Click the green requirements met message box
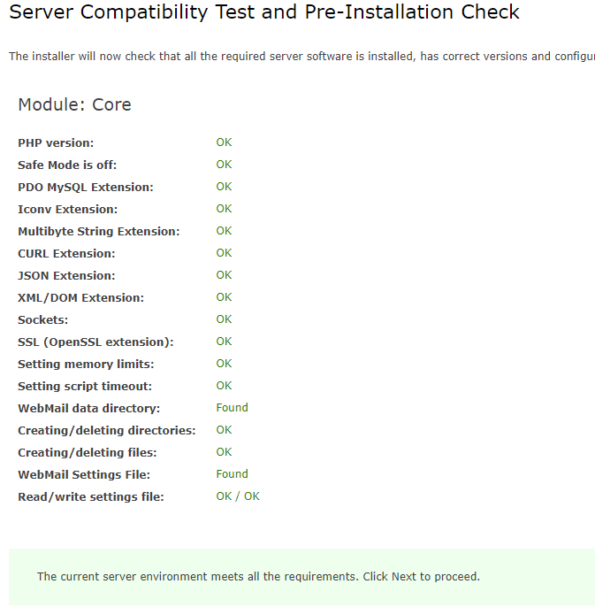The width and height of the screenshot is (595, 607). point(301,576)
